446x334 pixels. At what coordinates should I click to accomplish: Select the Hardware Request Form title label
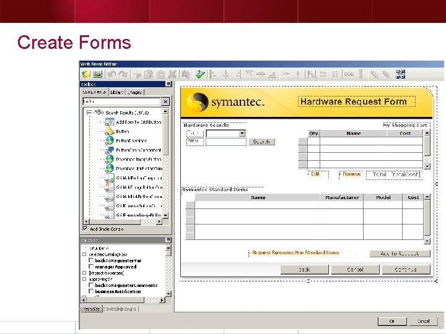coord(357,101)
